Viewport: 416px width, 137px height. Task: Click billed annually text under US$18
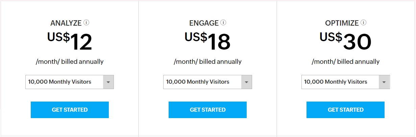207,62
